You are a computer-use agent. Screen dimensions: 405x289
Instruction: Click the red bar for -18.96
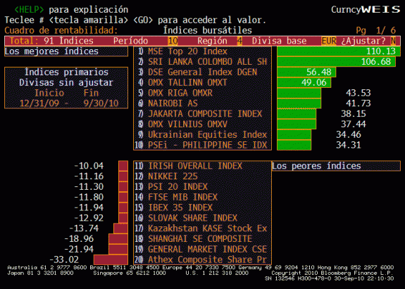(x=118, y=239)
